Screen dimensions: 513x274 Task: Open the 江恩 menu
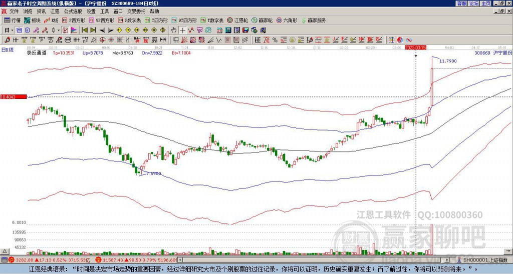coord(55,11)
